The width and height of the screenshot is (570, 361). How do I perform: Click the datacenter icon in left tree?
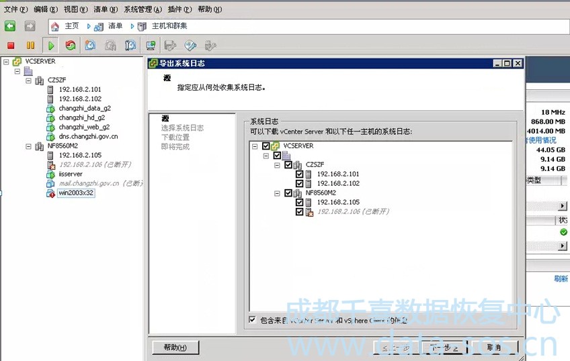[x=28, y=70]
